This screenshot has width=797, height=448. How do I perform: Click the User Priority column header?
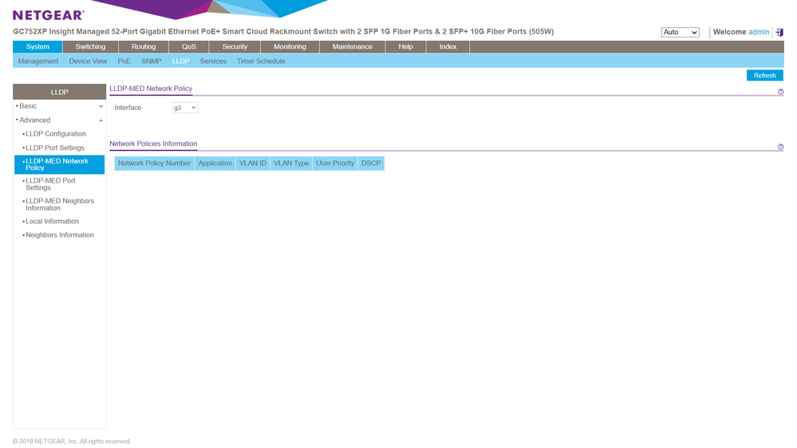(x=335, y=163)
